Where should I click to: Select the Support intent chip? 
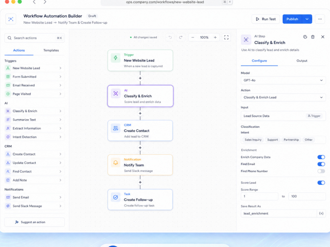click(x=273, y=140)
